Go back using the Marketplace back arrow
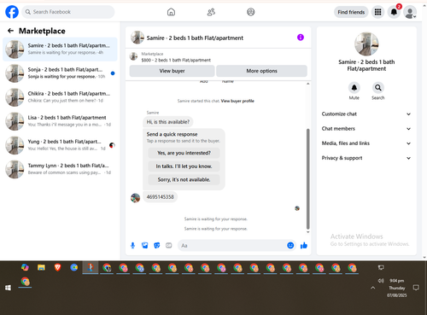The width and height of the screenshot is (427, 315). point(10,31)
